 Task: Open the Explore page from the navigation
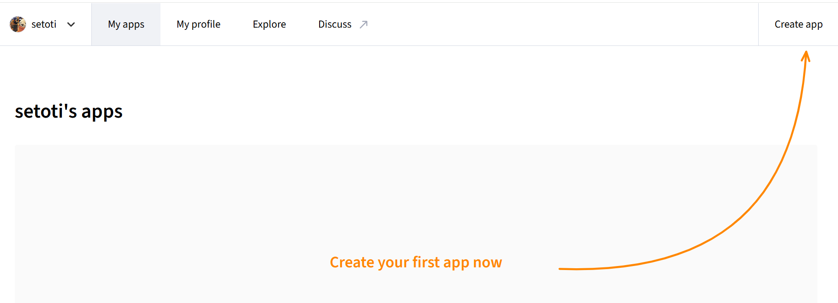pyautogui.click(x=269, y=24)
